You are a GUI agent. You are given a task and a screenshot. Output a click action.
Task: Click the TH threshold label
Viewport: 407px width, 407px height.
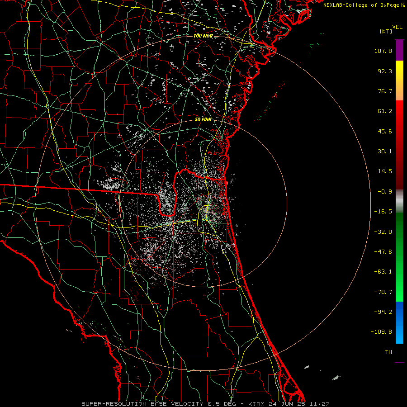388,352
